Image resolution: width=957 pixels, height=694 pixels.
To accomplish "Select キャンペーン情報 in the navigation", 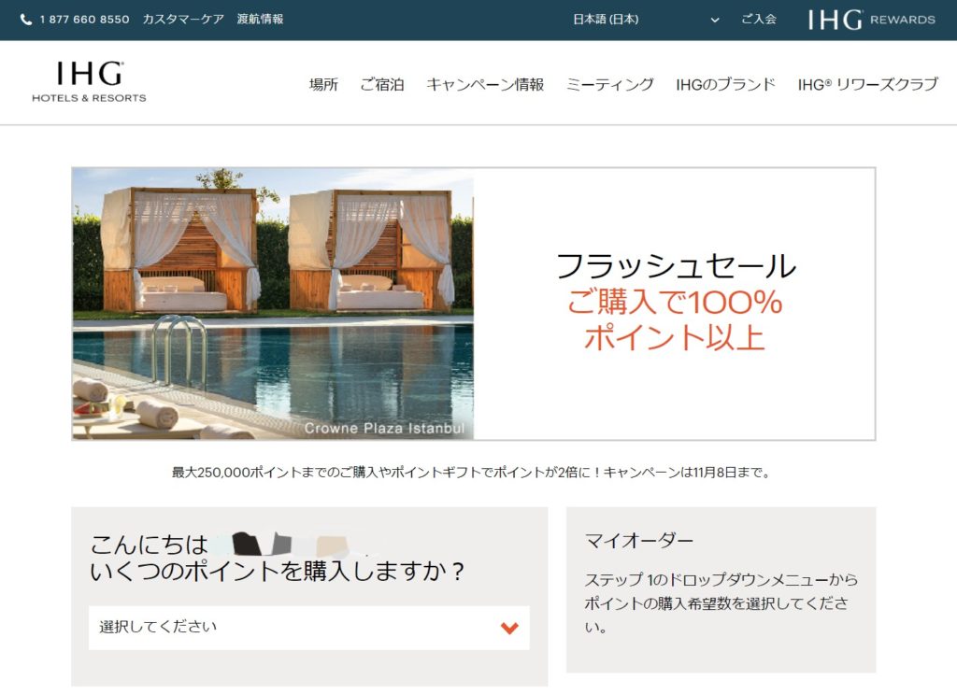I will coord(485,84).
